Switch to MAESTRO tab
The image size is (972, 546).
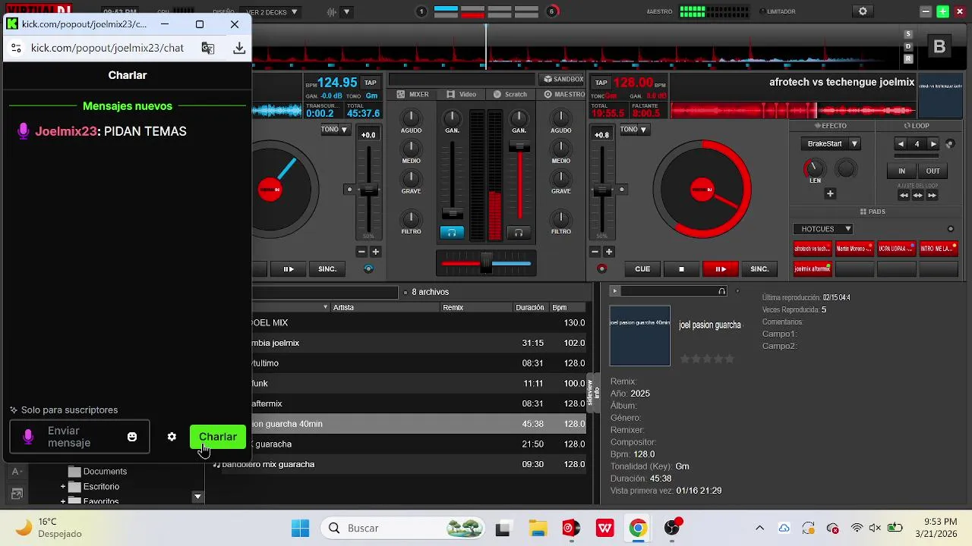563,95
